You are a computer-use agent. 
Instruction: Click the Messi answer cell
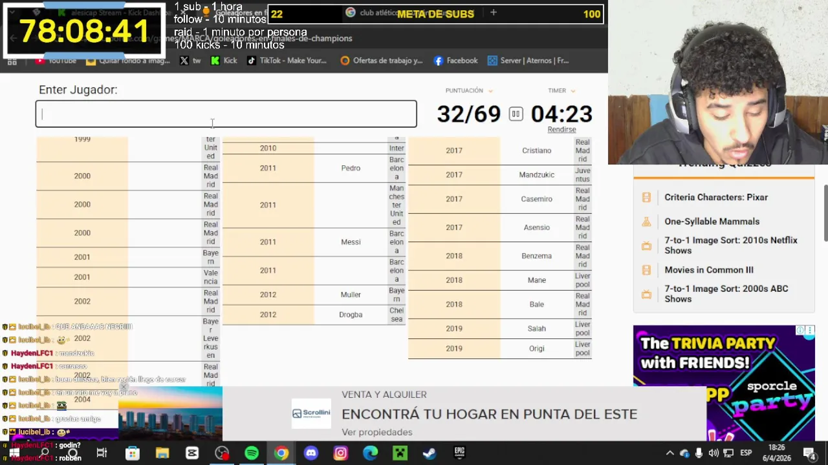351,242
